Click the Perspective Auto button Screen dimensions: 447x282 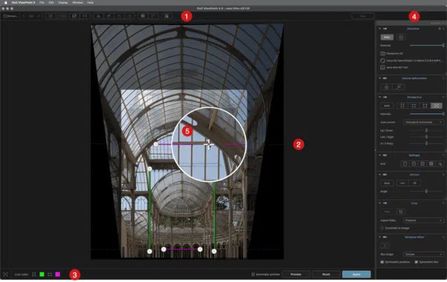pyautogui.click(x=387, y=106)
